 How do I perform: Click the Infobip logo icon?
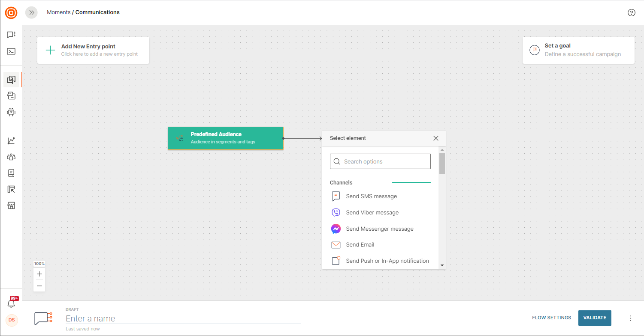pyautogui.click(x=11, y=13)
